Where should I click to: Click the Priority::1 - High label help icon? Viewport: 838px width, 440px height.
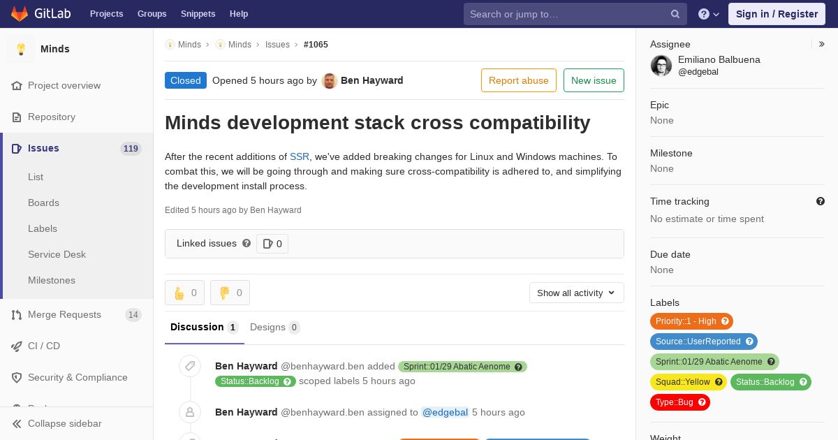[725, 321]
